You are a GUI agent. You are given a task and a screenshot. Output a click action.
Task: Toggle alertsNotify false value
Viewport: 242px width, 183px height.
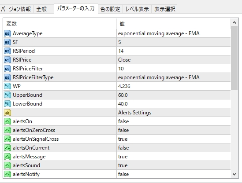click(174, 174)
